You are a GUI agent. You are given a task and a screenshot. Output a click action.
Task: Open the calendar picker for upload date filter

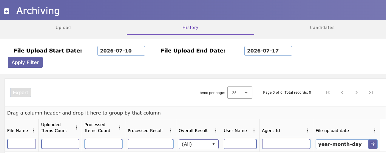point(373,144)
